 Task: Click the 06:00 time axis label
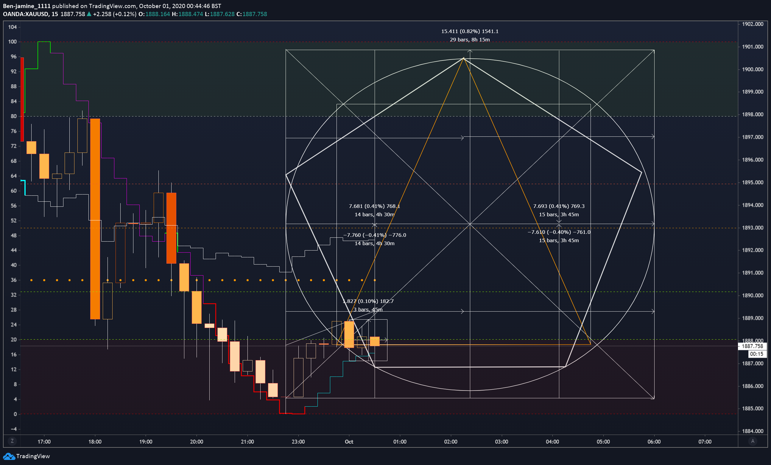pyautogui.click(x=654, y=442)
